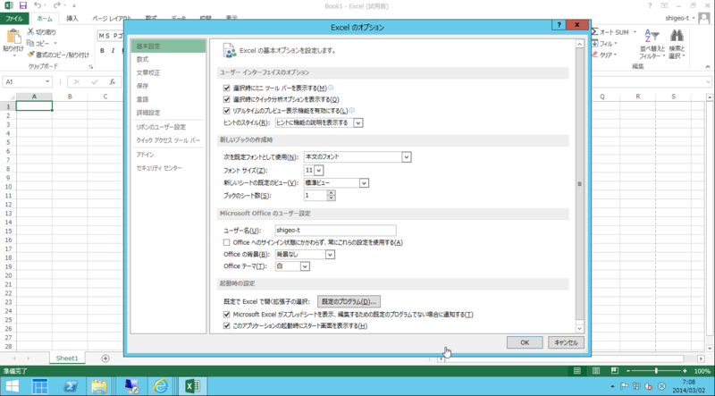Open the Find and Select binoculars icon
Image resolution: width=715 pixels, height=396 pixels.
(677, 36)
